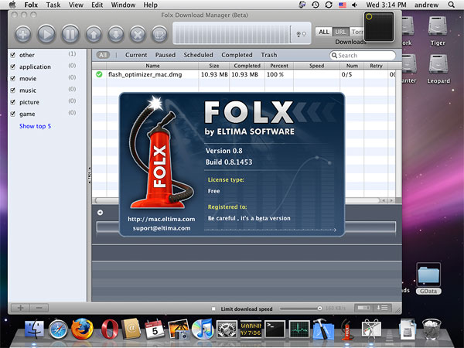Select the All filter pill
Screen dimensions: 464x348
103,55
